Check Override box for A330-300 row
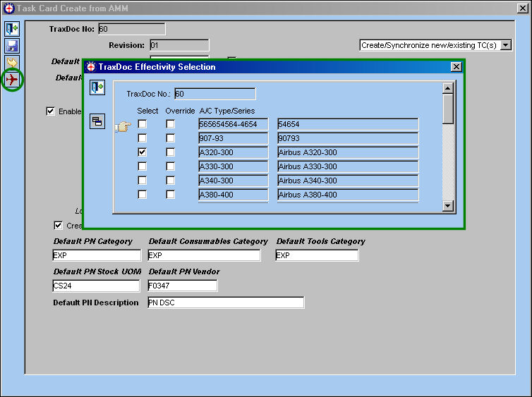 tap(170, 166)
